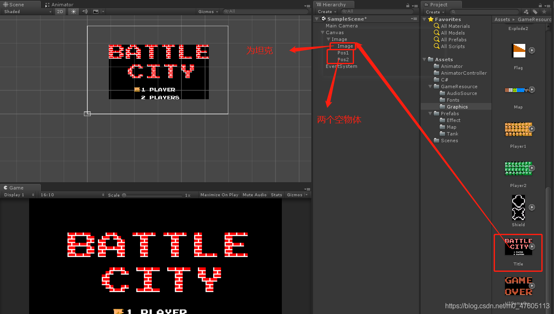Image resolution: width=554 pixels, height=314 pixels.
Task: Toggle Mute Audio in Game view
Action: [x=254, y=195]
